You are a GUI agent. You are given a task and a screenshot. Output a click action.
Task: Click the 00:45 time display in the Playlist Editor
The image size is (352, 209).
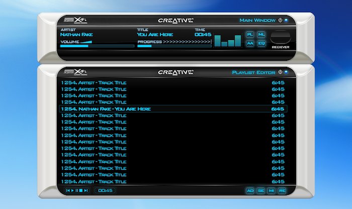[105, 190]
